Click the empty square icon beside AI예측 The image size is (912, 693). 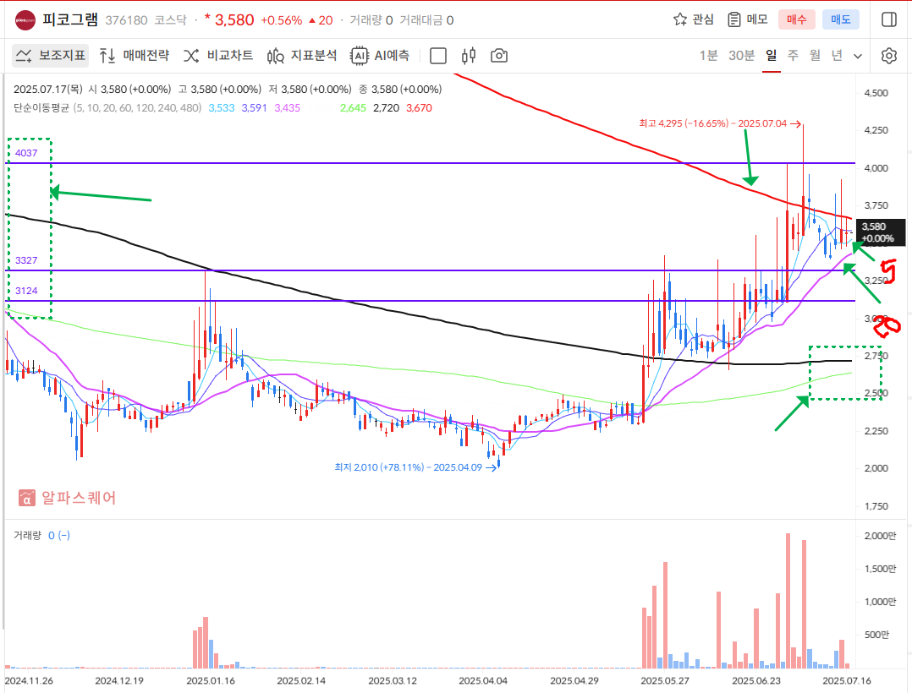pos(438,56)
